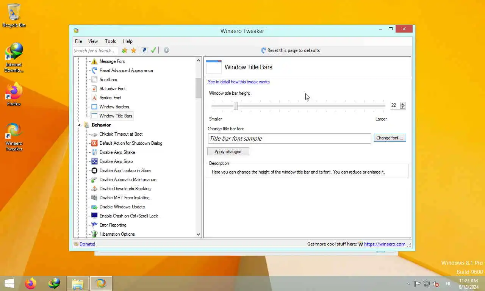Click the System Font red A icon
Image resolution: width=485 pixels, height=291 pixels.
(94, 98)
